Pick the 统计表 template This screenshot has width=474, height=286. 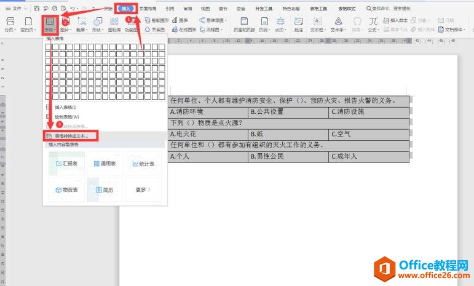pyautogui.click(x=143, y=164)
